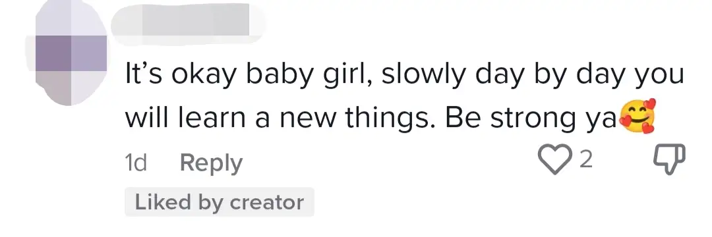Click the word "creator" in the badge
The image size is (712, 237).
coord(267,202)
